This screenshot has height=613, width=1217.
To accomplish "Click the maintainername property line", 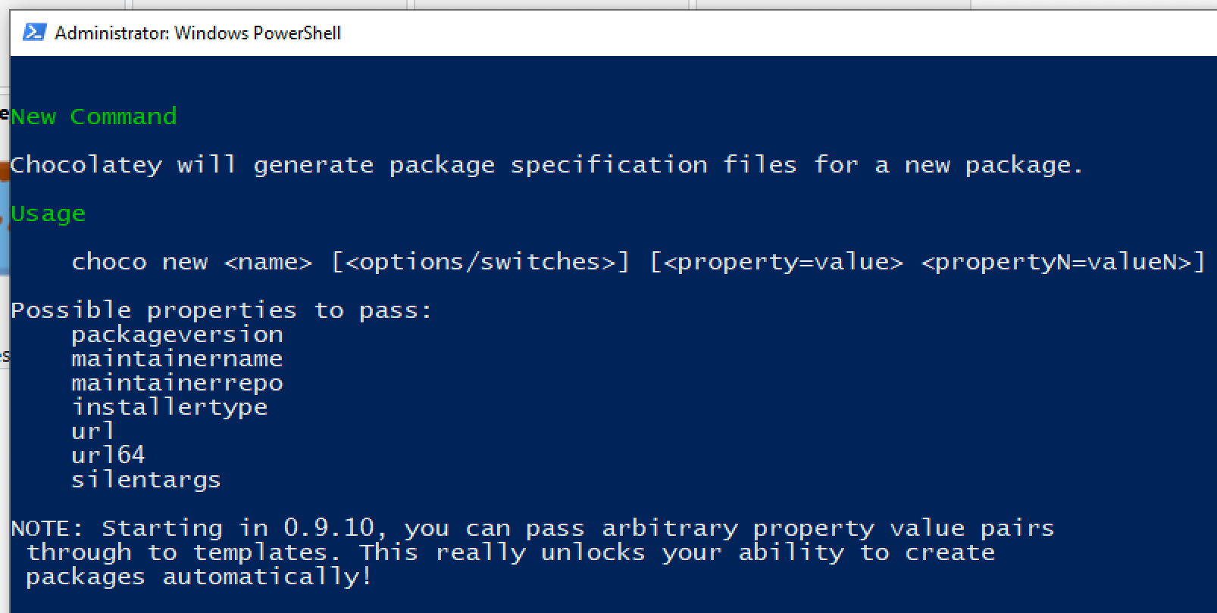I will (x=177, y=358).
